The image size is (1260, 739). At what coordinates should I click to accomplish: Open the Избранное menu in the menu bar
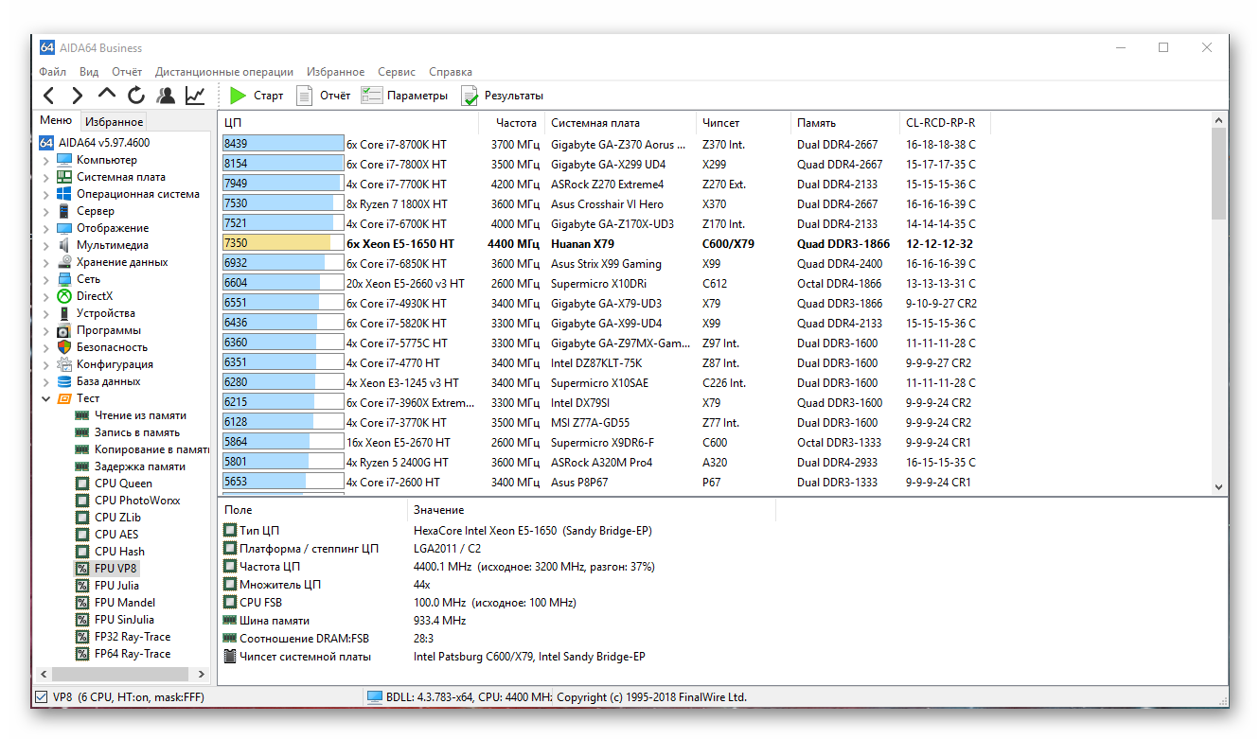pyautogui.click(x=335, y=72)
